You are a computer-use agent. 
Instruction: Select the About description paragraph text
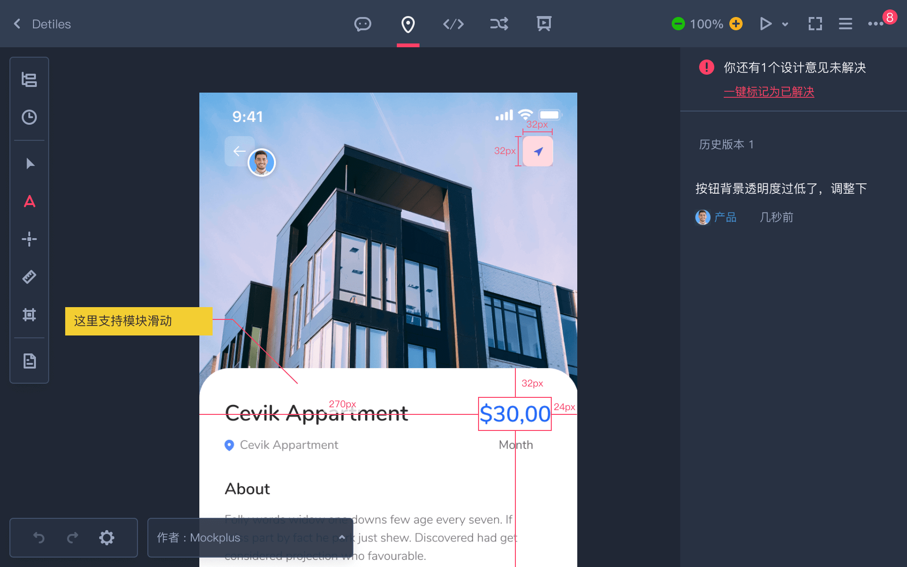coord(371,538)
